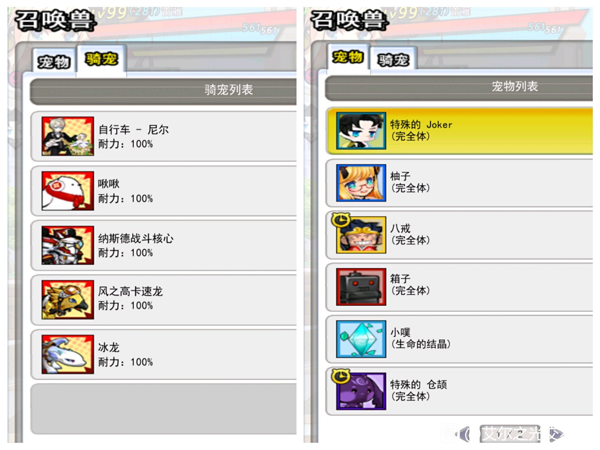Click the 小噗 crystal pet icon
Screen dimensions: 600x450
click(x=361, y=339)
